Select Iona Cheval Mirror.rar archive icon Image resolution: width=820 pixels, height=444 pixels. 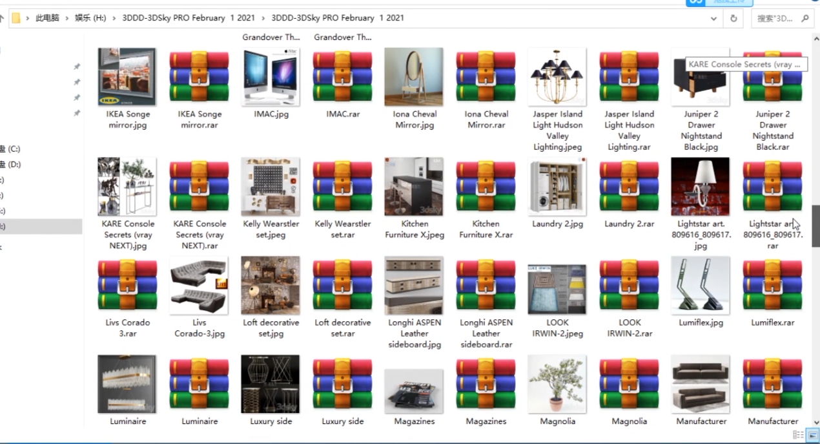pos(486,77)
